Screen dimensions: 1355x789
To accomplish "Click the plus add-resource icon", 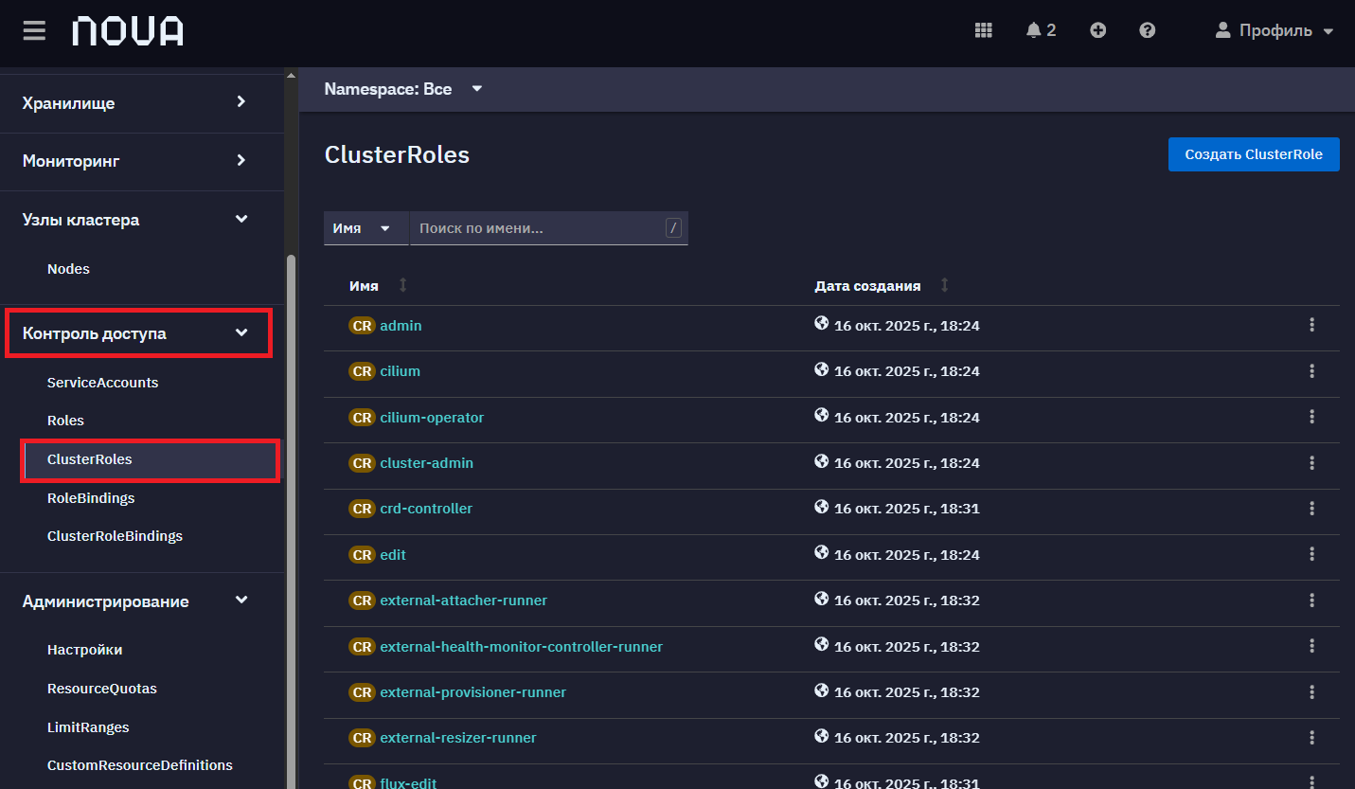I will click(1097, 30).
